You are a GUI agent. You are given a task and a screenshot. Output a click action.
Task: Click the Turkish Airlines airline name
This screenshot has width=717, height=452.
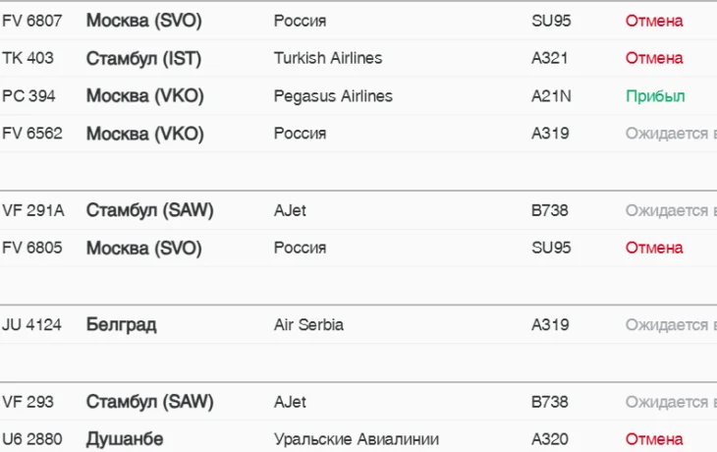point(328,58)
